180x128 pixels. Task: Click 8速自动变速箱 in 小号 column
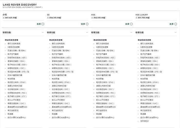[x=14, y=47]
